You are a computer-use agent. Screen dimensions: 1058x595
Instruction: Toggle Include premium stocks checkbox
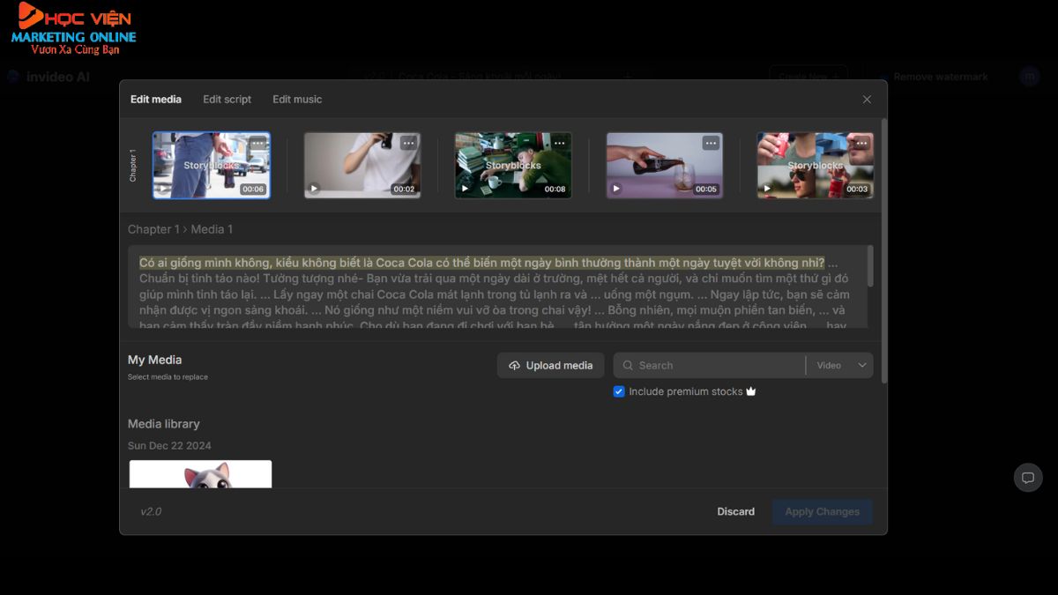point(619,391)
